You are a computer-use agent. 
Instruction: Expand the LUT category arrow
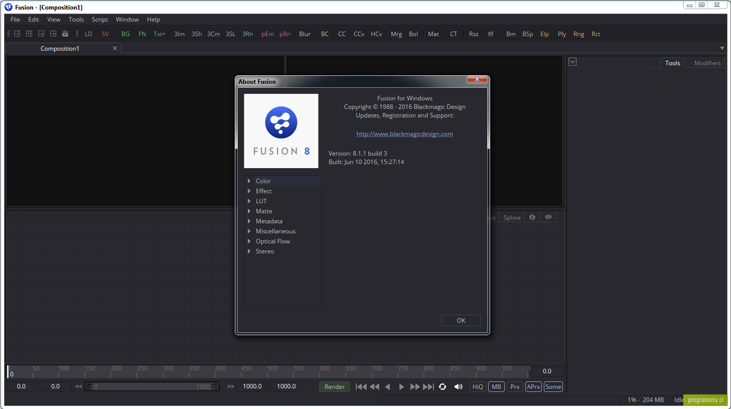pyautogui.click(x=249, y=201)
